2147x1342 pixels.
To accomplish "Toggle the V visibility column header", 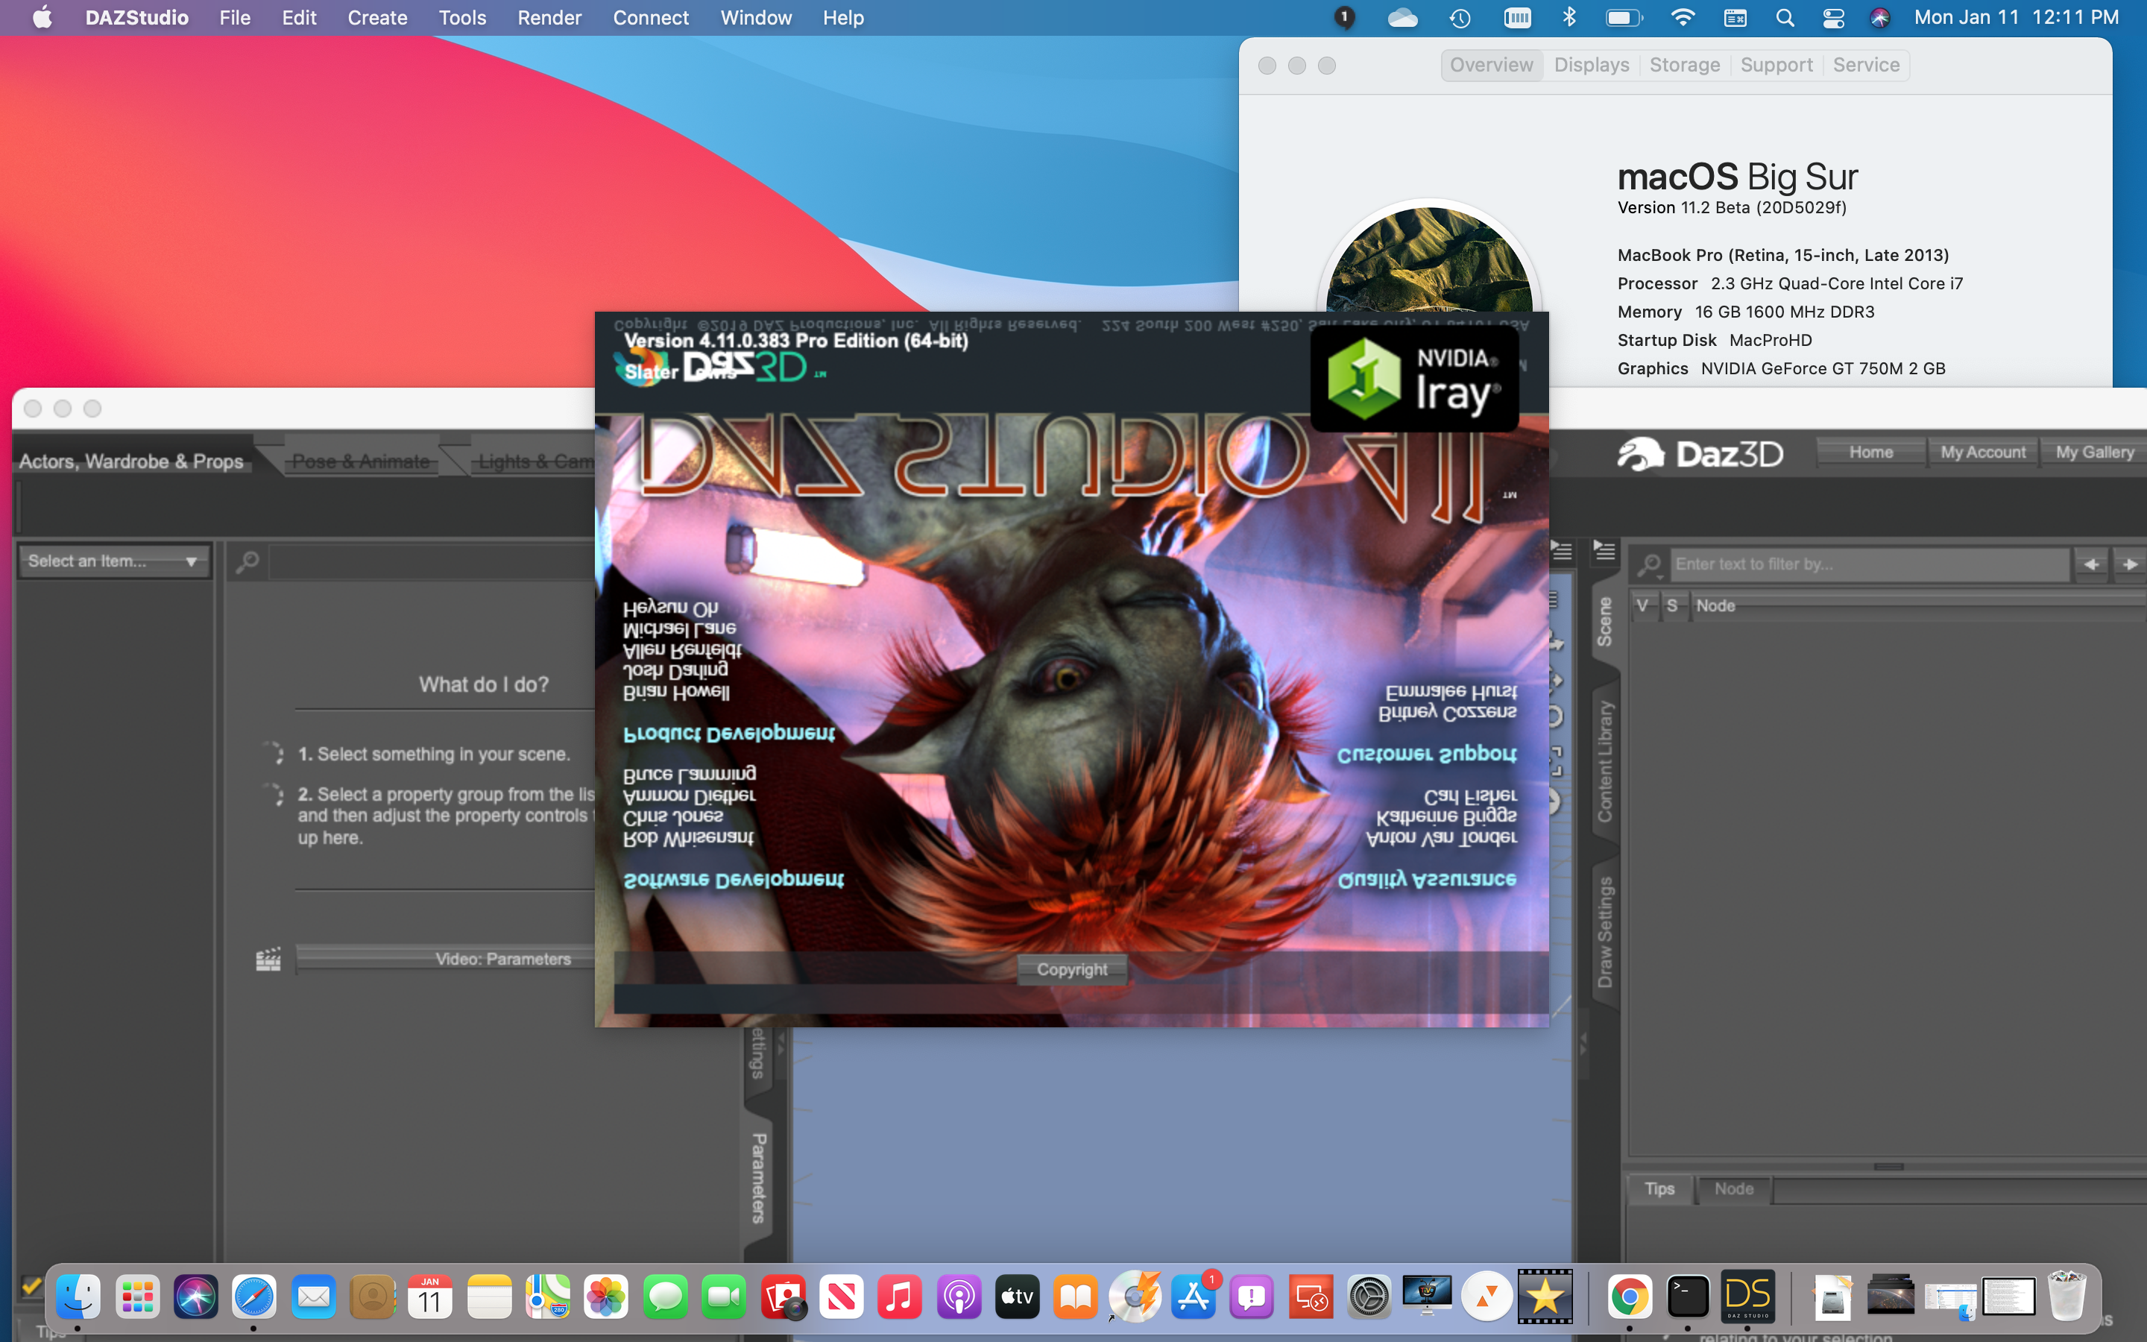I will coord(1642,606).
